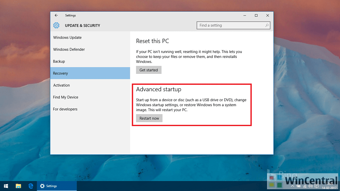Open the For developers section
Viewport: 340px width, 191px height.
pyautogui.click(x=90, y=109)
